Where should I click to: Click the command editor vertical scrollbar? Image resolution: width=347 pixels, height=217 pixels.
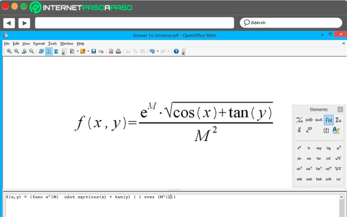342,208
